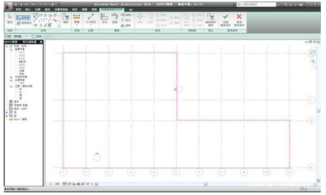This screenshot has width=326, height=195.
Task: Open the L1-1 floor plan view
Action: (22, 53)
